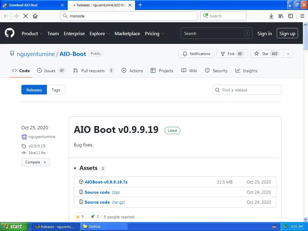This screenshot has width=308, height=231.
Task: Click the vertical scrollbar thumb
Action: pos(306,39)
